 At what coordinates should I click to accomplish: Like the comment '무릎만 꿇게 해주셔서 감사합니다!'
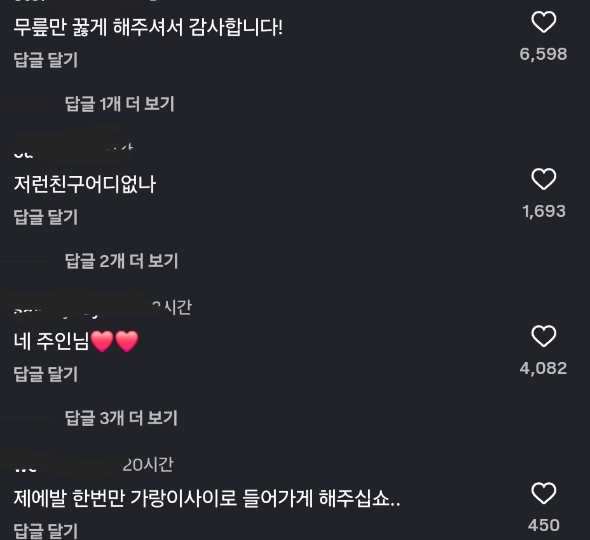(543, 23)
